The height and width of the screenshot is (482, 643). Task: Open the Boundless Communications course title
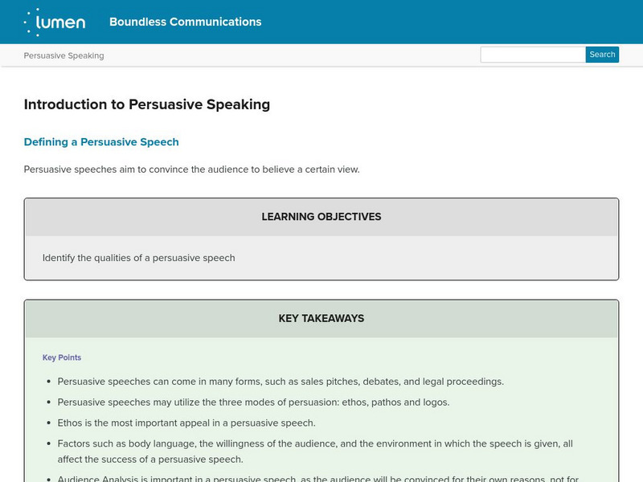point(185,22)
